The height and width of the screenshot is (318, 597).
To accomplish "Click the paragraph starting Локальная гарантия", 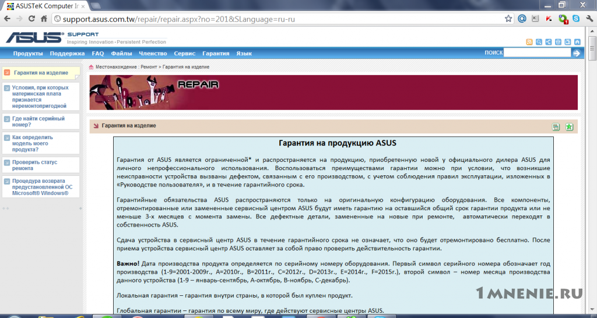I will click(234, 295).
